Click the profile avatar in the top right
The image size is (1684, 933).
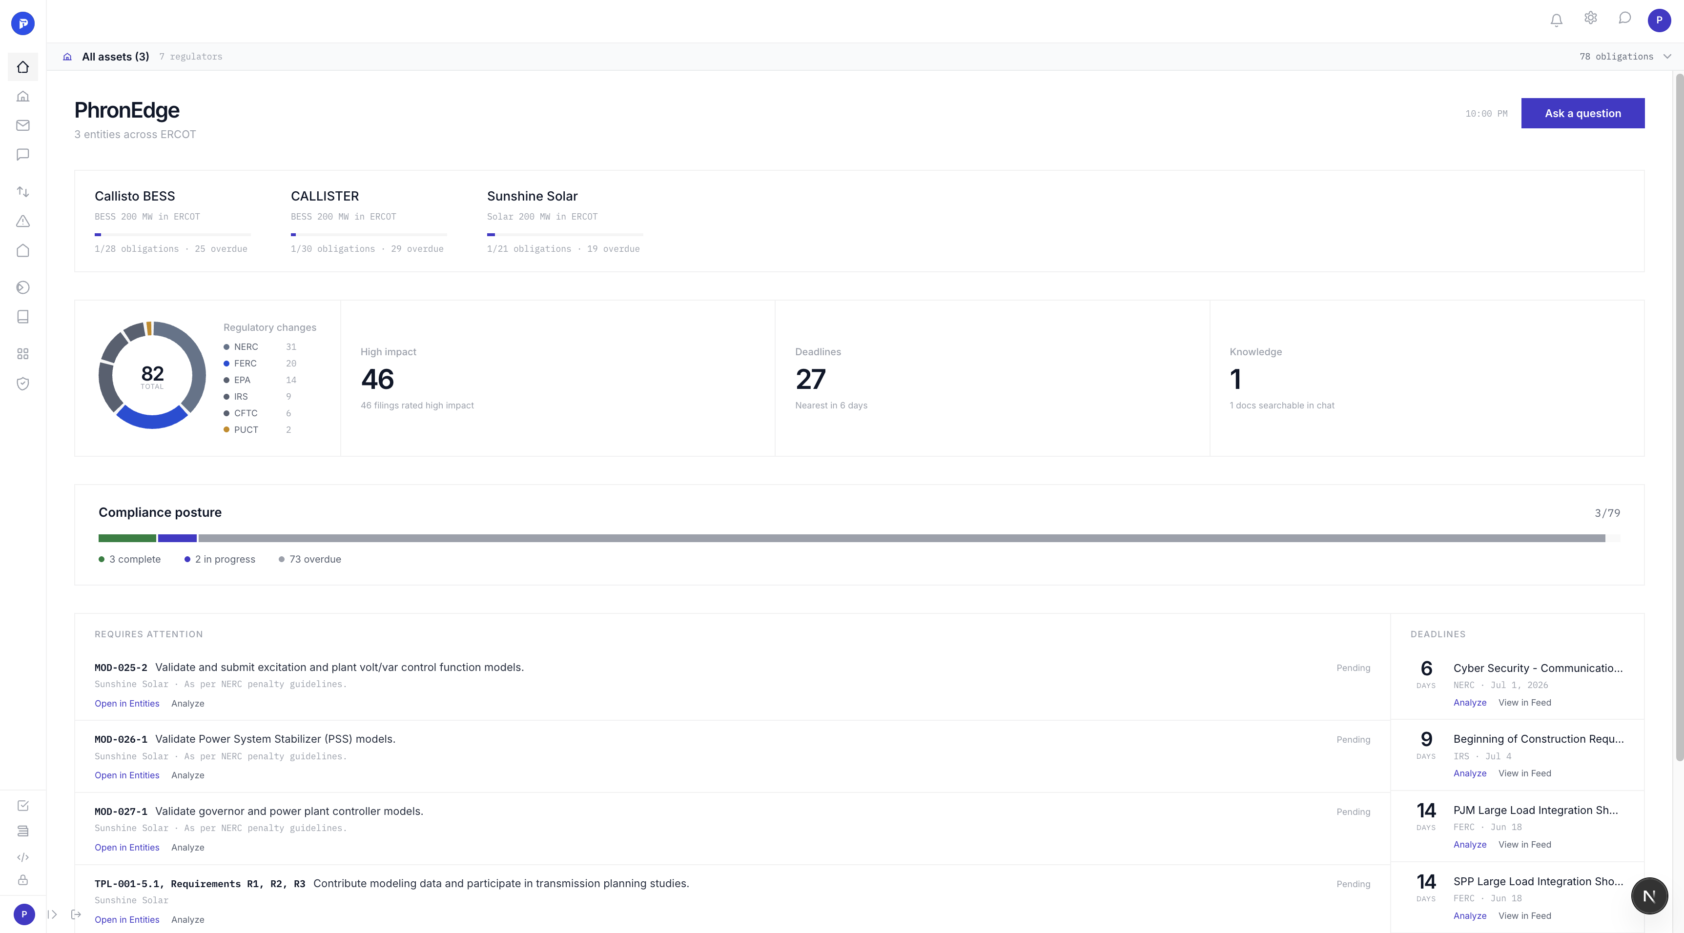pyautogui.click(x=1659, y=20)
